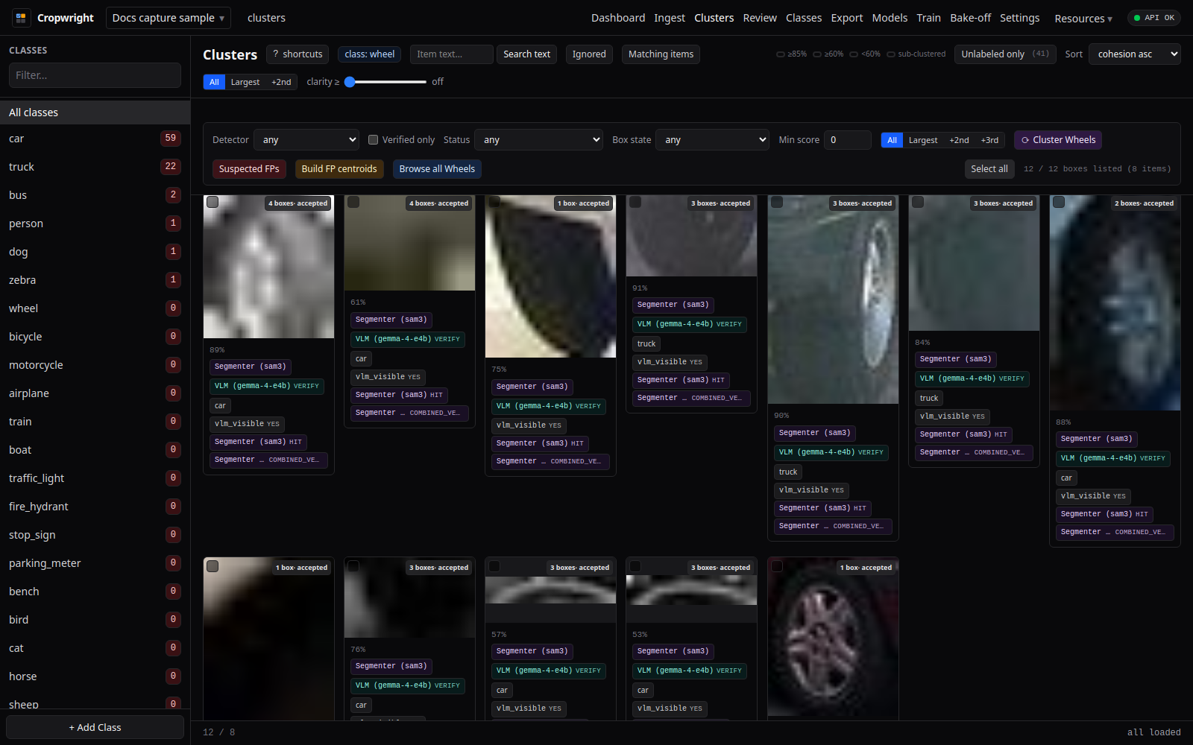The width and height of the screenshot is (1193, 745).
Task: Click the class: wheel filter chip
Action: tap(369, 54)
